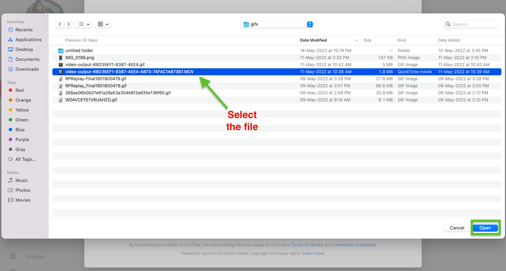Image resolution: width=506 pixels, height=271 pixels.
Task: Open the Downloads folder from the sidebar
Action: pyautogui.click(x=27, y=69)
